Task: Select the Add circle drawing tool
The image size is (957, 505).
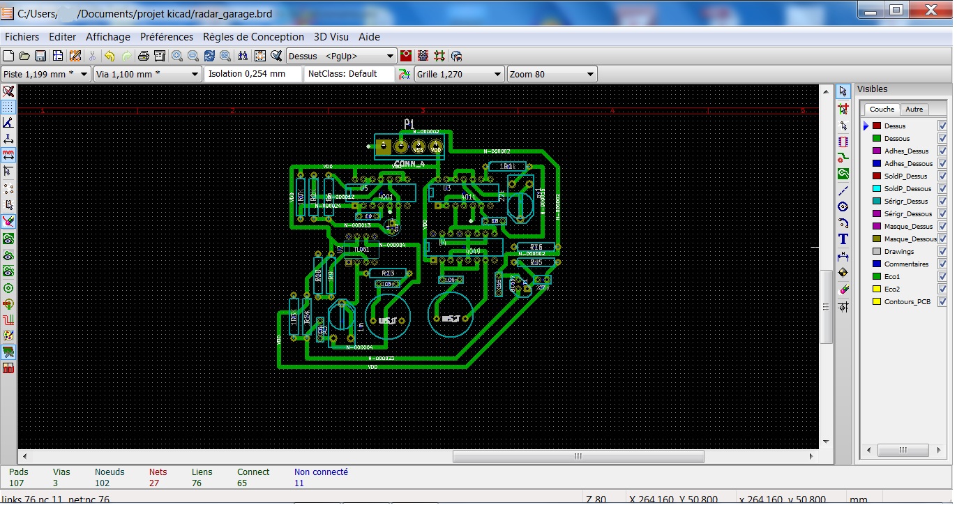Action: tap(843, 207)
